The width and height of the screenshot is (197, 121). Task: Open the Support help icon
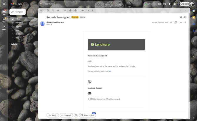click(159, 4)
